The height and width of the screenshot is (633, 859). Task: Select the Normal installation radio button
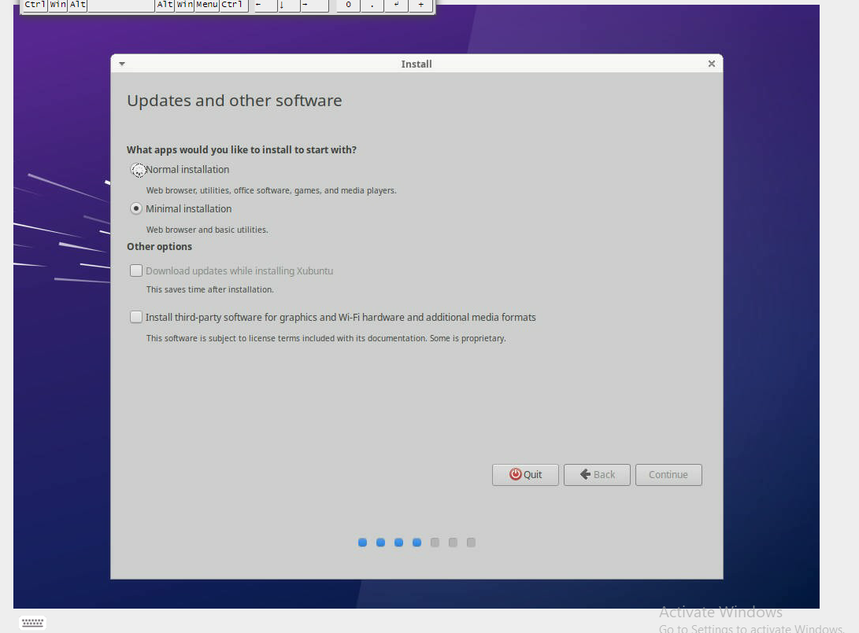tap(138, 170)
